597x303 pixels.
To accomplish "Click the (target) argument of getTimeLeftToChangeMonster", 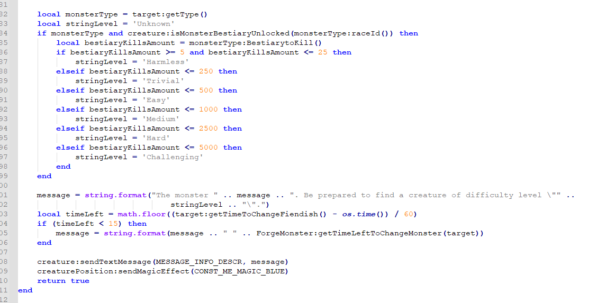I will (x=460, y=233).
